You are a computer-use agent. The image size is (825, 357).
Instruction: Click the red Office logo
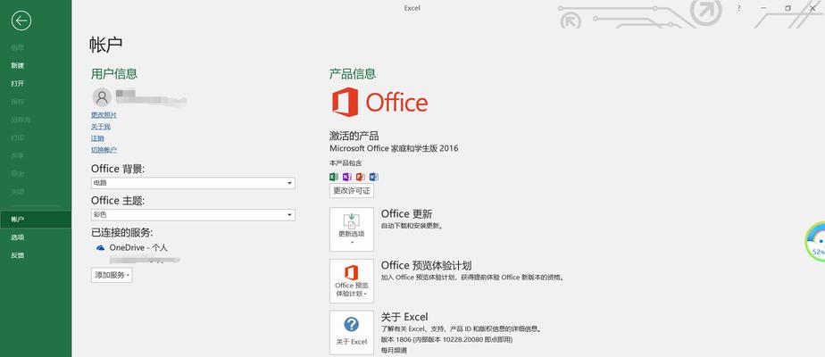pos(379,102)
